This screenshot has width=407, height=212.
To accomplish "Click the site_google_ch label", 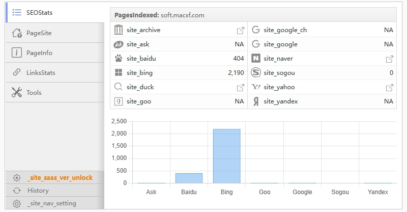I will (285, 30).
